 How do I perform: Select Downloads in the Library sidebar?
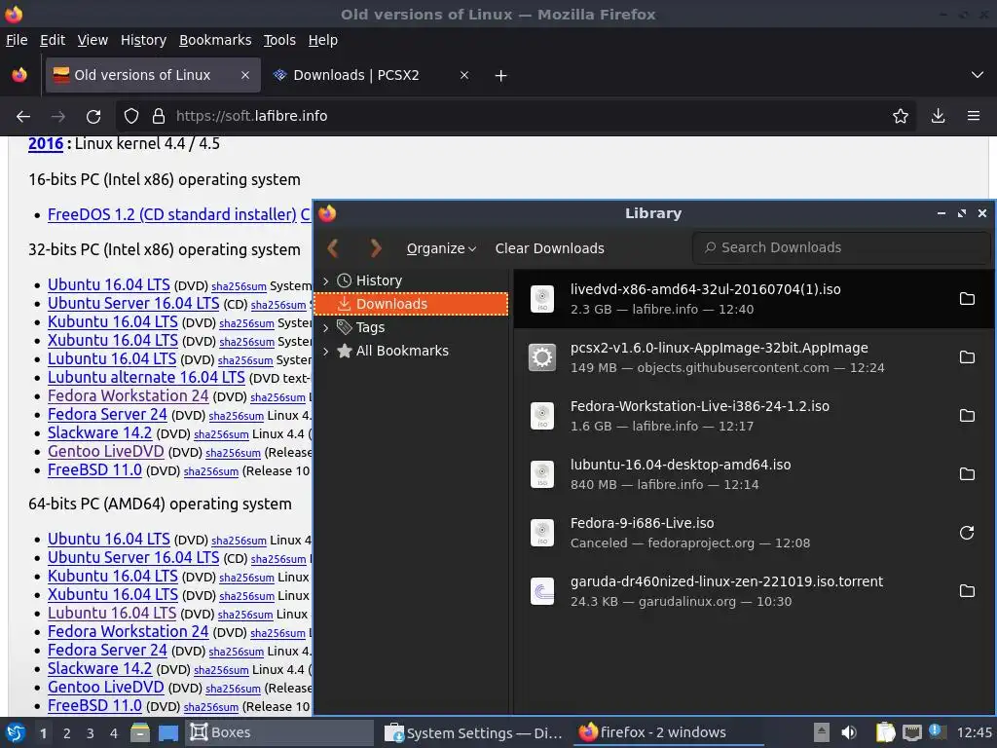(x=411, y=304)
